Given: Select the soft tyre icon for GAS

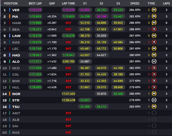Looking at the screenshot, I should pos(154,42).
